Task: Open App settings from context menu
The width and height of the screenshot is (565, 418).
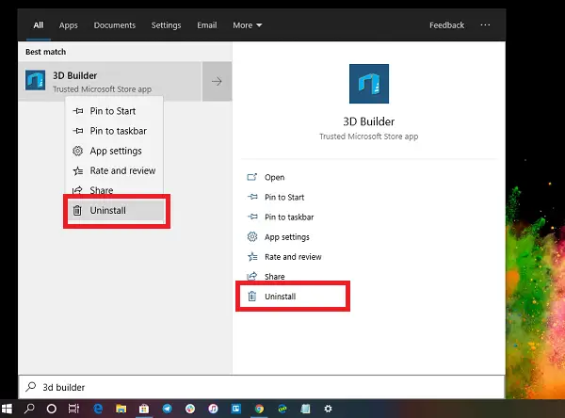Action: 114,151
